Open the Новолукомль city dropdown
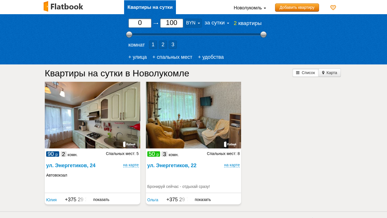Image resolution: width=387 pixels, height=218 pixels. point(250,8)
